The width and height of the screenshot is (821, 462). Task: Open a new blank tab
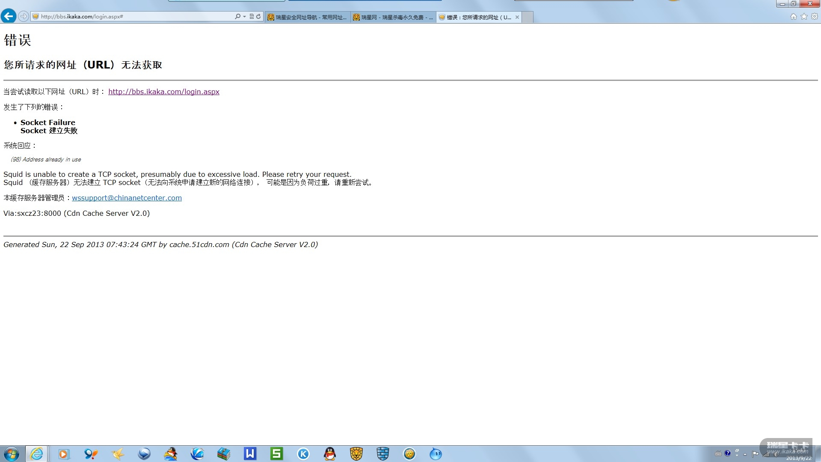[528, 17]
